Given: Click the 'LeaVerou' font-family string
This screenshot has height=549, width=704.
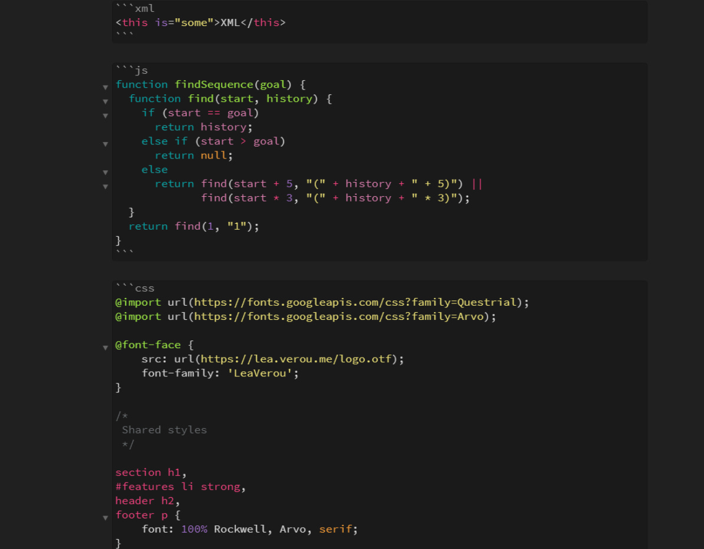Looking at the screenshot, I should 259,373.
